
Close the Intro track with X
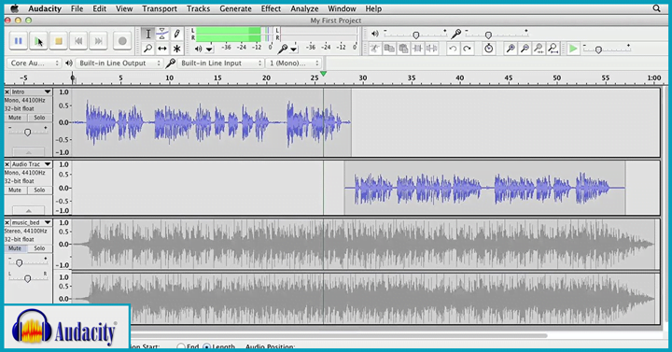tap(7, 92)
